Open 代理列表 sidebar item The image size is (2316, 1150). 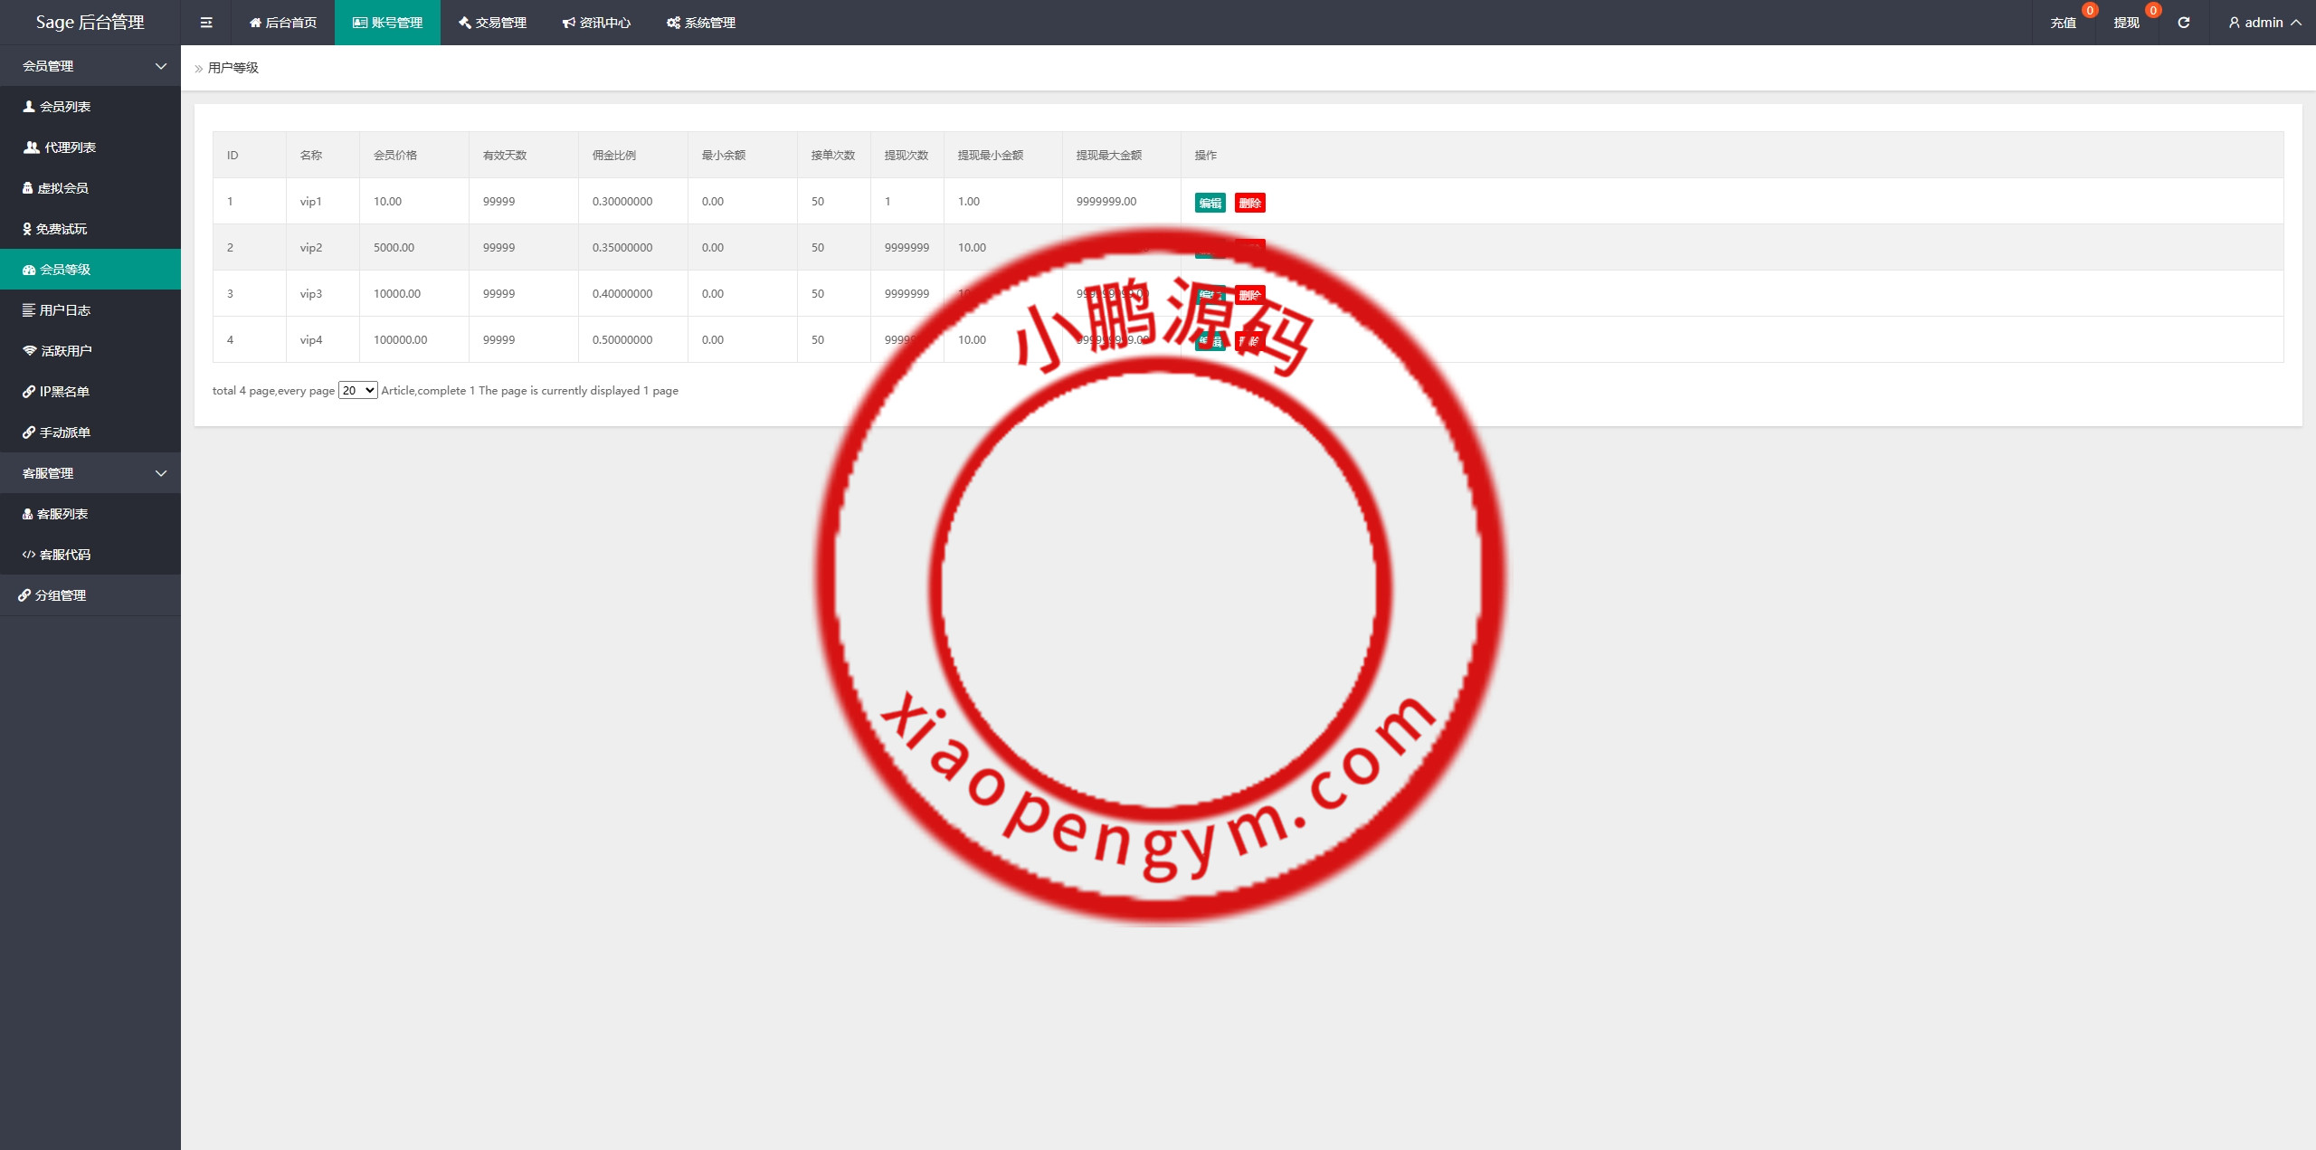(x=69, y=147)
